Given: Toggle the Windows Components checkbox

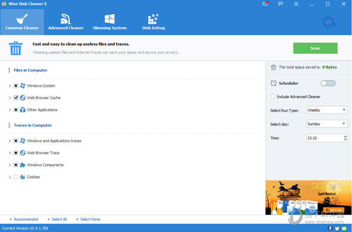Looking at the screenshot, I should (16, 165).
